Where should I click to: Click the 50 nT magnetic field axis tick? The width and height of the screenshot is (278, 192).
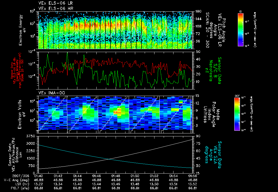pos(198,52)
